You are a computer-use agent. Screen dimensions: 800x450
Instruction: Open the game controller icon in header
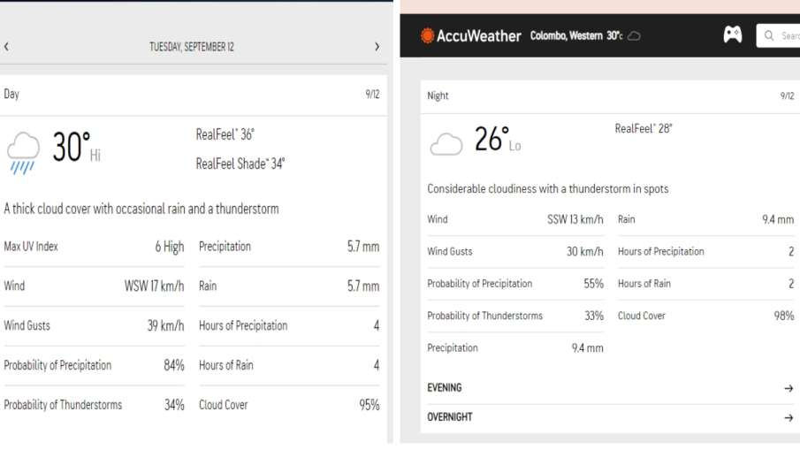coord(733,34)
